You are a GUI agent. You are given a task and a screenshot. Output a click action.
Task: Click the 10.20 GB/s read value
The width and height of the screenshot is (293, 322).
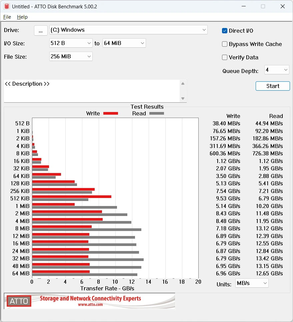[x=269, y=206]
